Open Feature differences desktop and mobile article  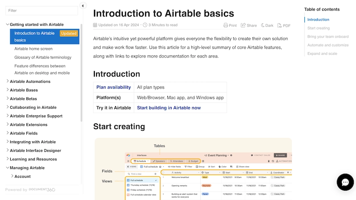pos(42,69)
